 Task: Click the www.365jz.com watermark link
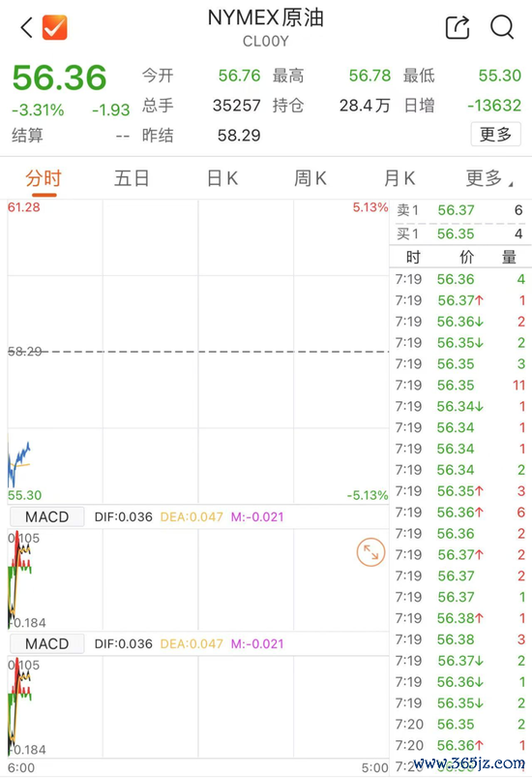click(x=469, y=762)
